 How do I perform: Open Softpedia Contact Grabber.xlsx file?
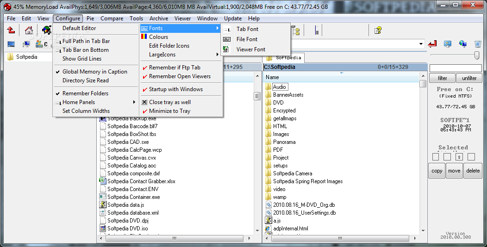(141, 181)
